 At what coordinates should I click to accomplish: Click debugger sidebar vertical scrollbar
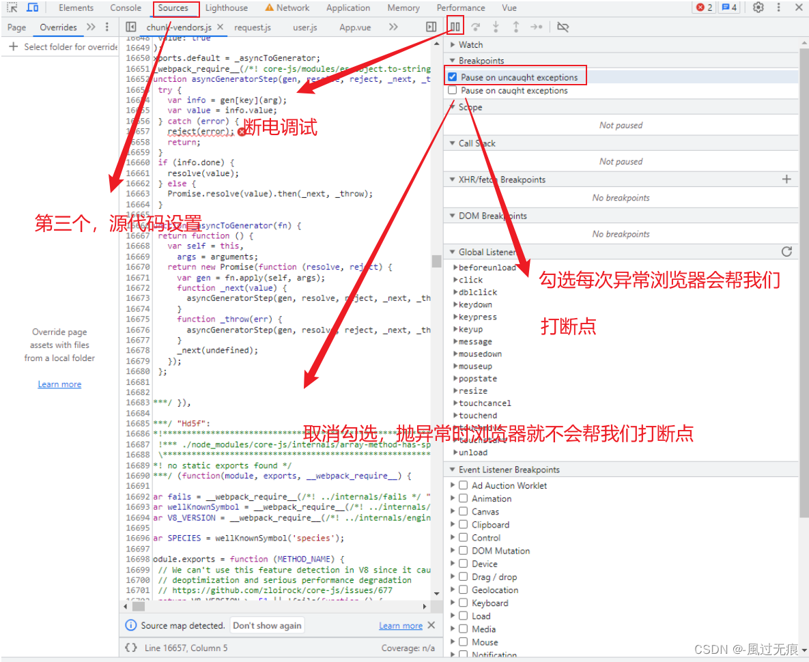click(x=804, y=283)
